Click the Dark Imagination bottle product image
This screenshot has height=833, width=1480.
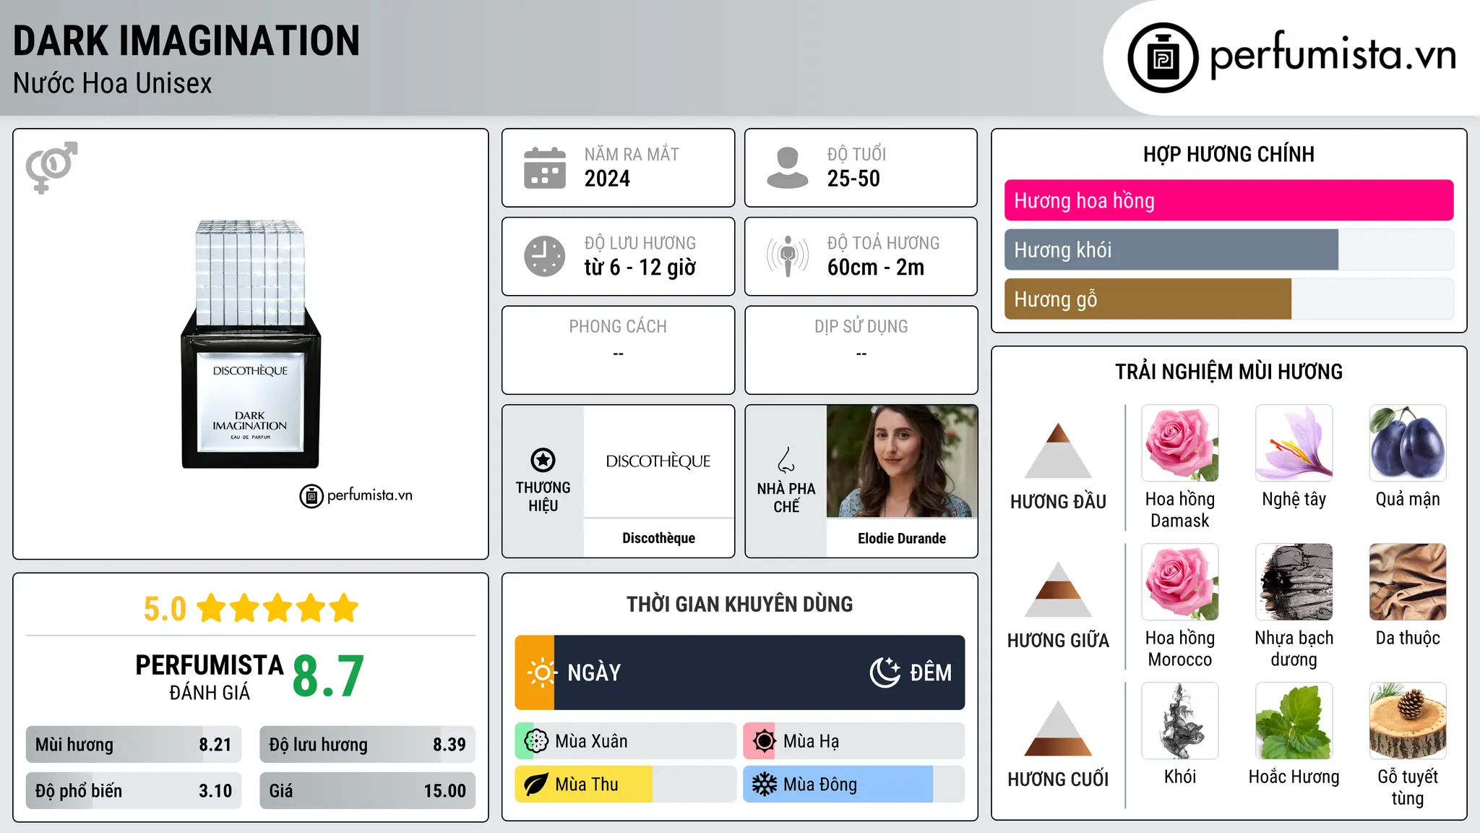251,343
